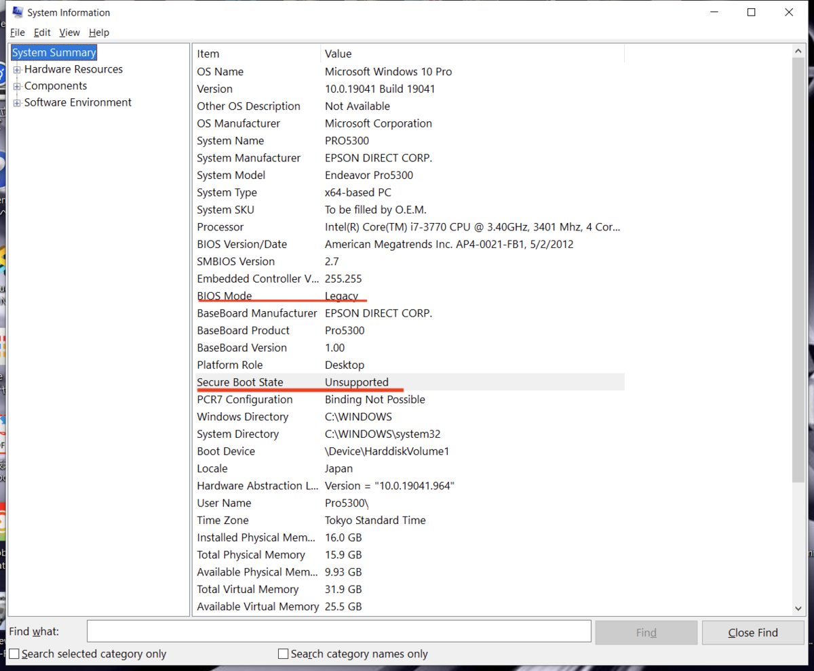
Task: Select the Processor row
Action: [x=410, y=227]
